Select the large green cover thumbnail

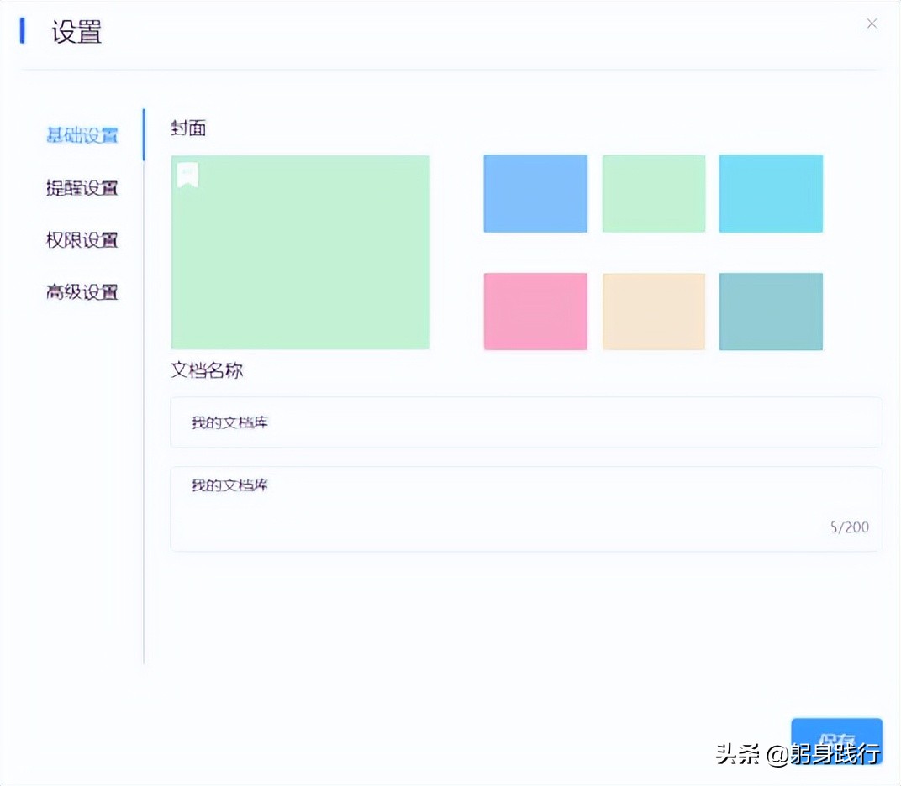pyautogui.click(x=299, y=252)
